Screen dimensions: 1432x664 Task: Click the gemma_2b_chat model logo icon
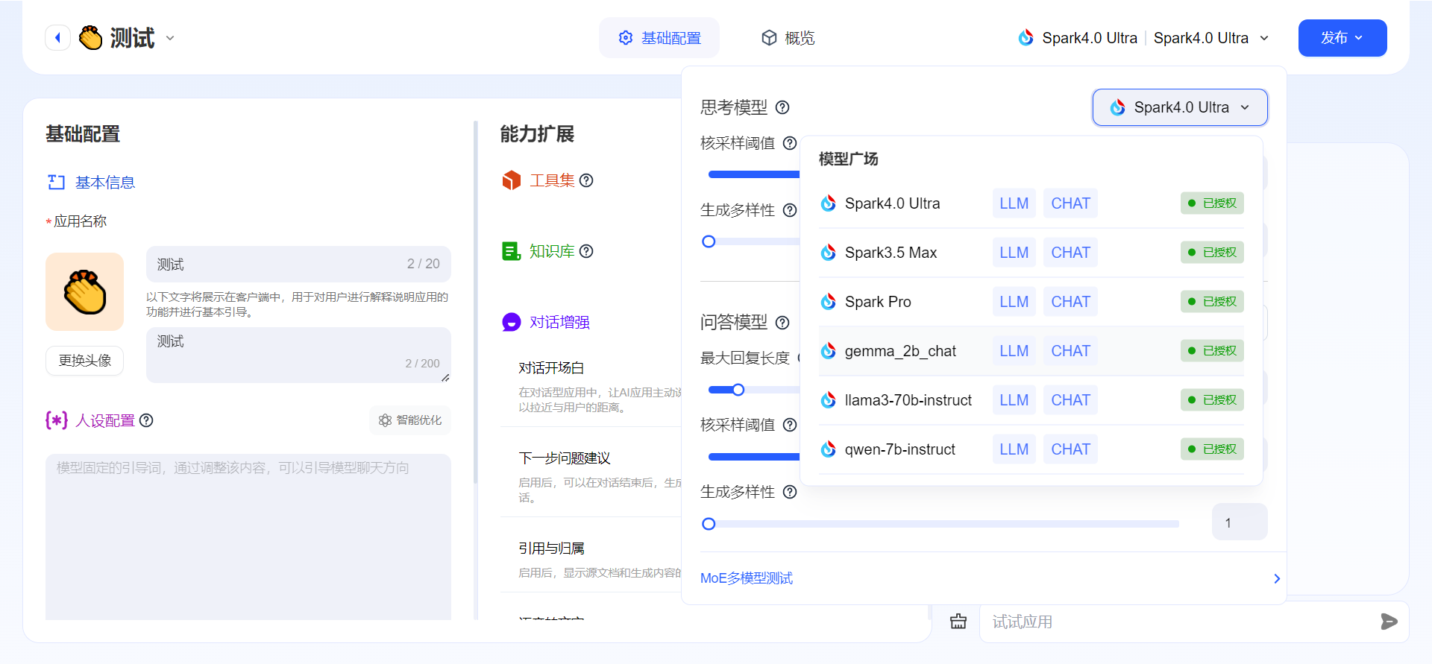pyautogui.click(x=828, y=351)
